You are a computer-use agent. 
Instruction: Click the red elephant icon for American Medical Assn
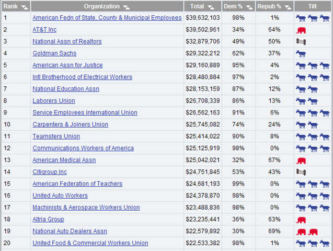pos(301,161)
